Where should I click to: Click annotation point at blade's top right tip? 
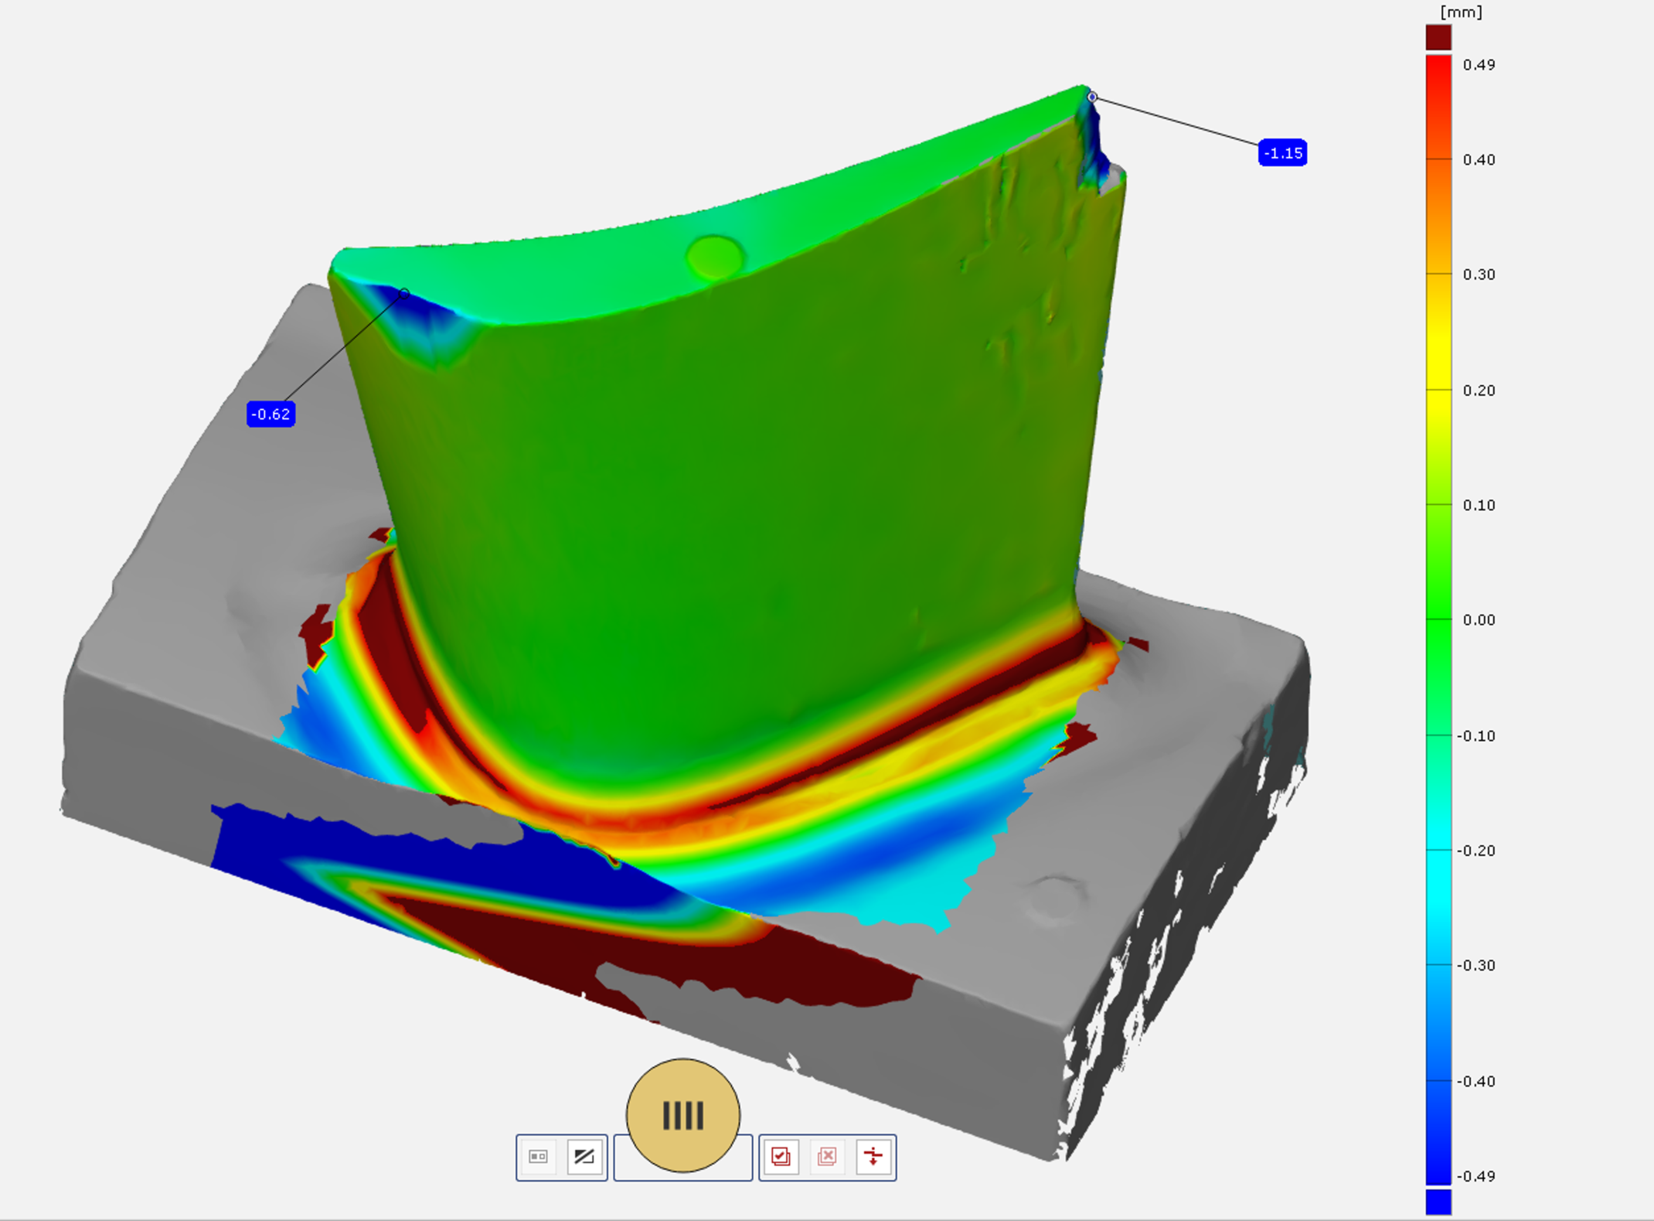[x=1092, y=97]
